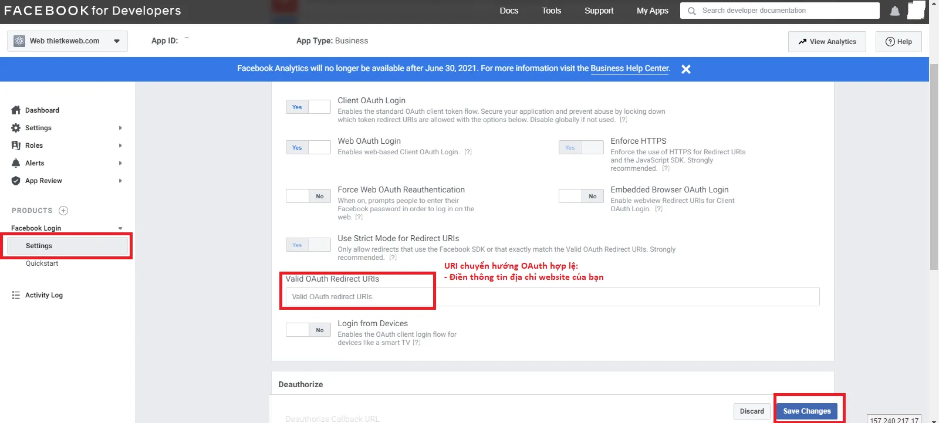Dismiss the Facebook Analytics banner

coord(685,69)
